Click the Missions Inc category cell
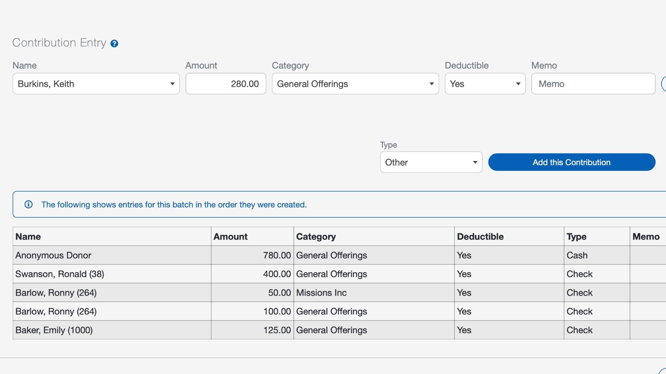Viewport: 666px width, 374px height. coord(374,293)
